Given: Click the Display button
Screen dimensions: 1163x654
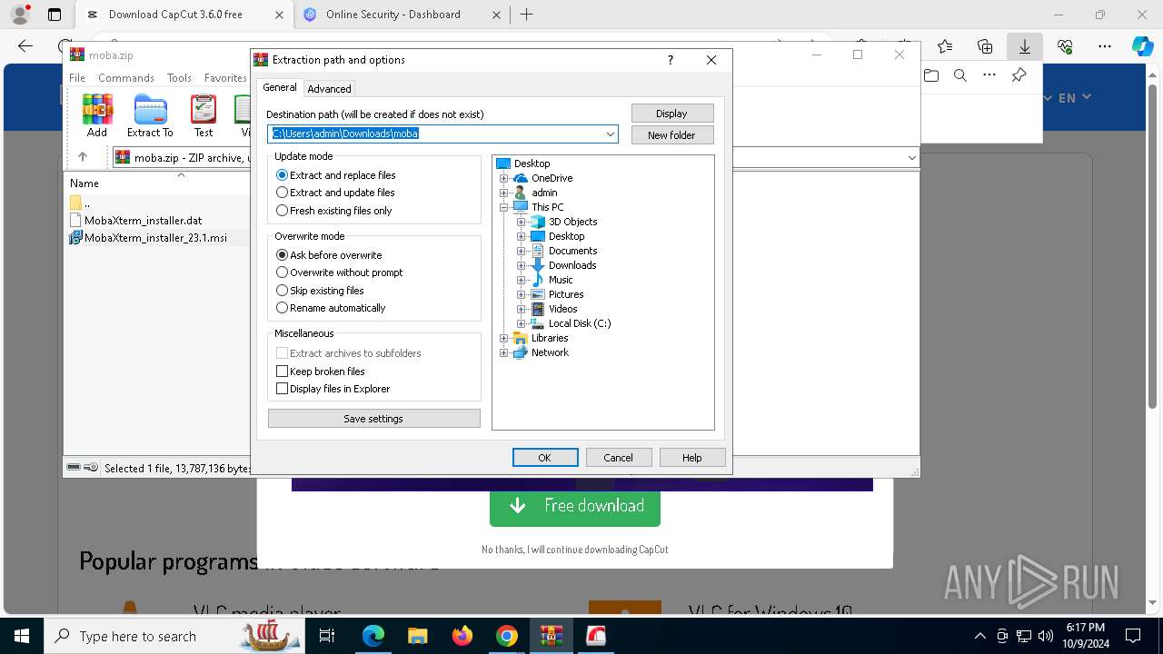Looking at the screenshot, I should [x=672, y=114].
